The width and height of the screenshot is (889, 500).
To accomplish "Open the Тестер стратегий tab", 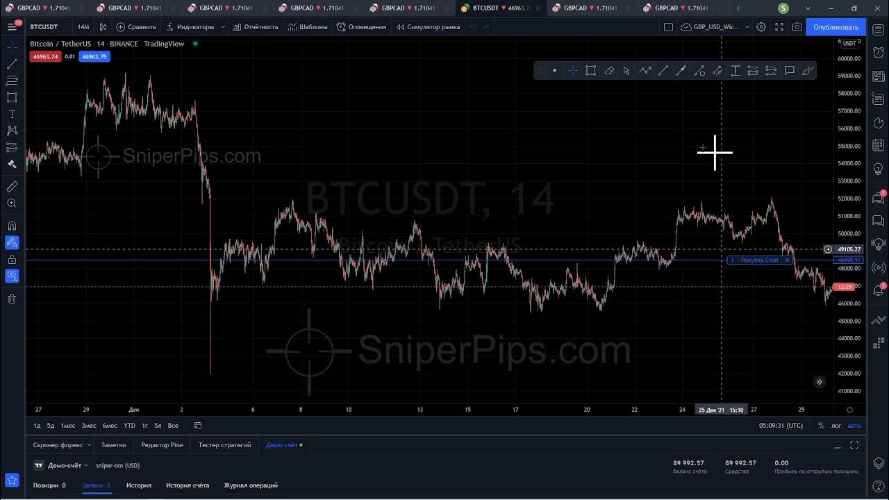I will pos(224,445).
